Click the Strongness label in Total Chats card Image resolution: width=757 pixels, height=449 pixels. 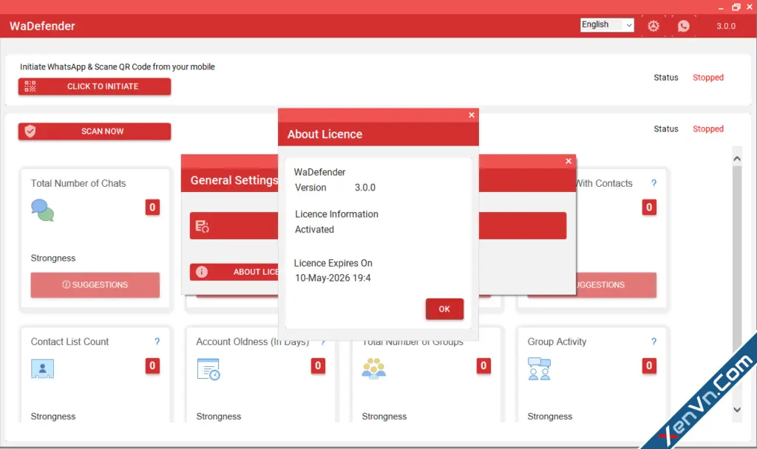click(x=53, y=258)
